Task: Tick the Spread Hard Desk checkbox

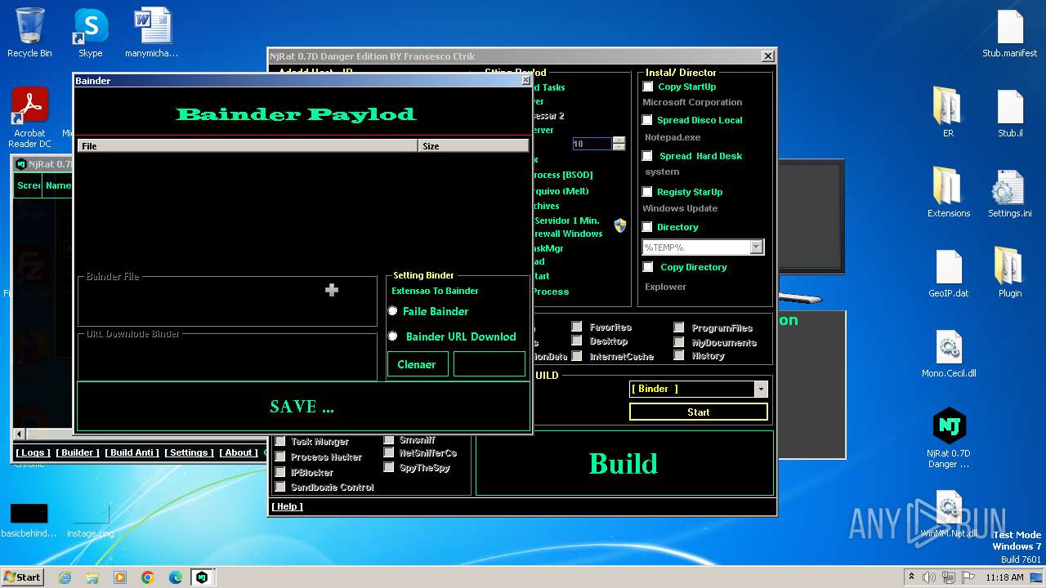Action: [647, 156]
